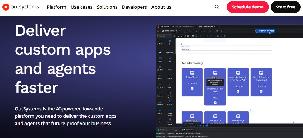Click the Damage from Artificially Generated card
This screenshot has height=138, width=303.
click(x=215, y=117)
